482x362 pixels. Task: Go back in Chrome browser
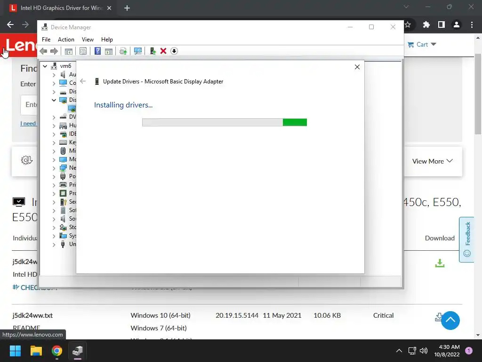(10, 25)
